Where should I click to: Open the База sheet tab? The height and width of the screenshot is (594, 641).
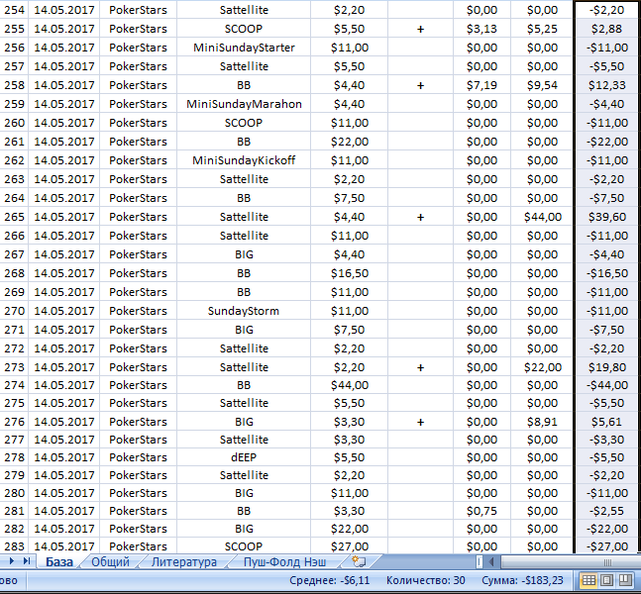(58, 562)
